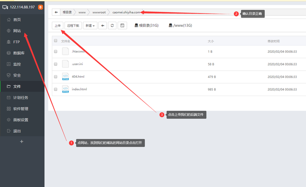This screenshot has width=306, height=187.
Task: Open the terminal icon in toolbar
Action: tap(122, 25)
